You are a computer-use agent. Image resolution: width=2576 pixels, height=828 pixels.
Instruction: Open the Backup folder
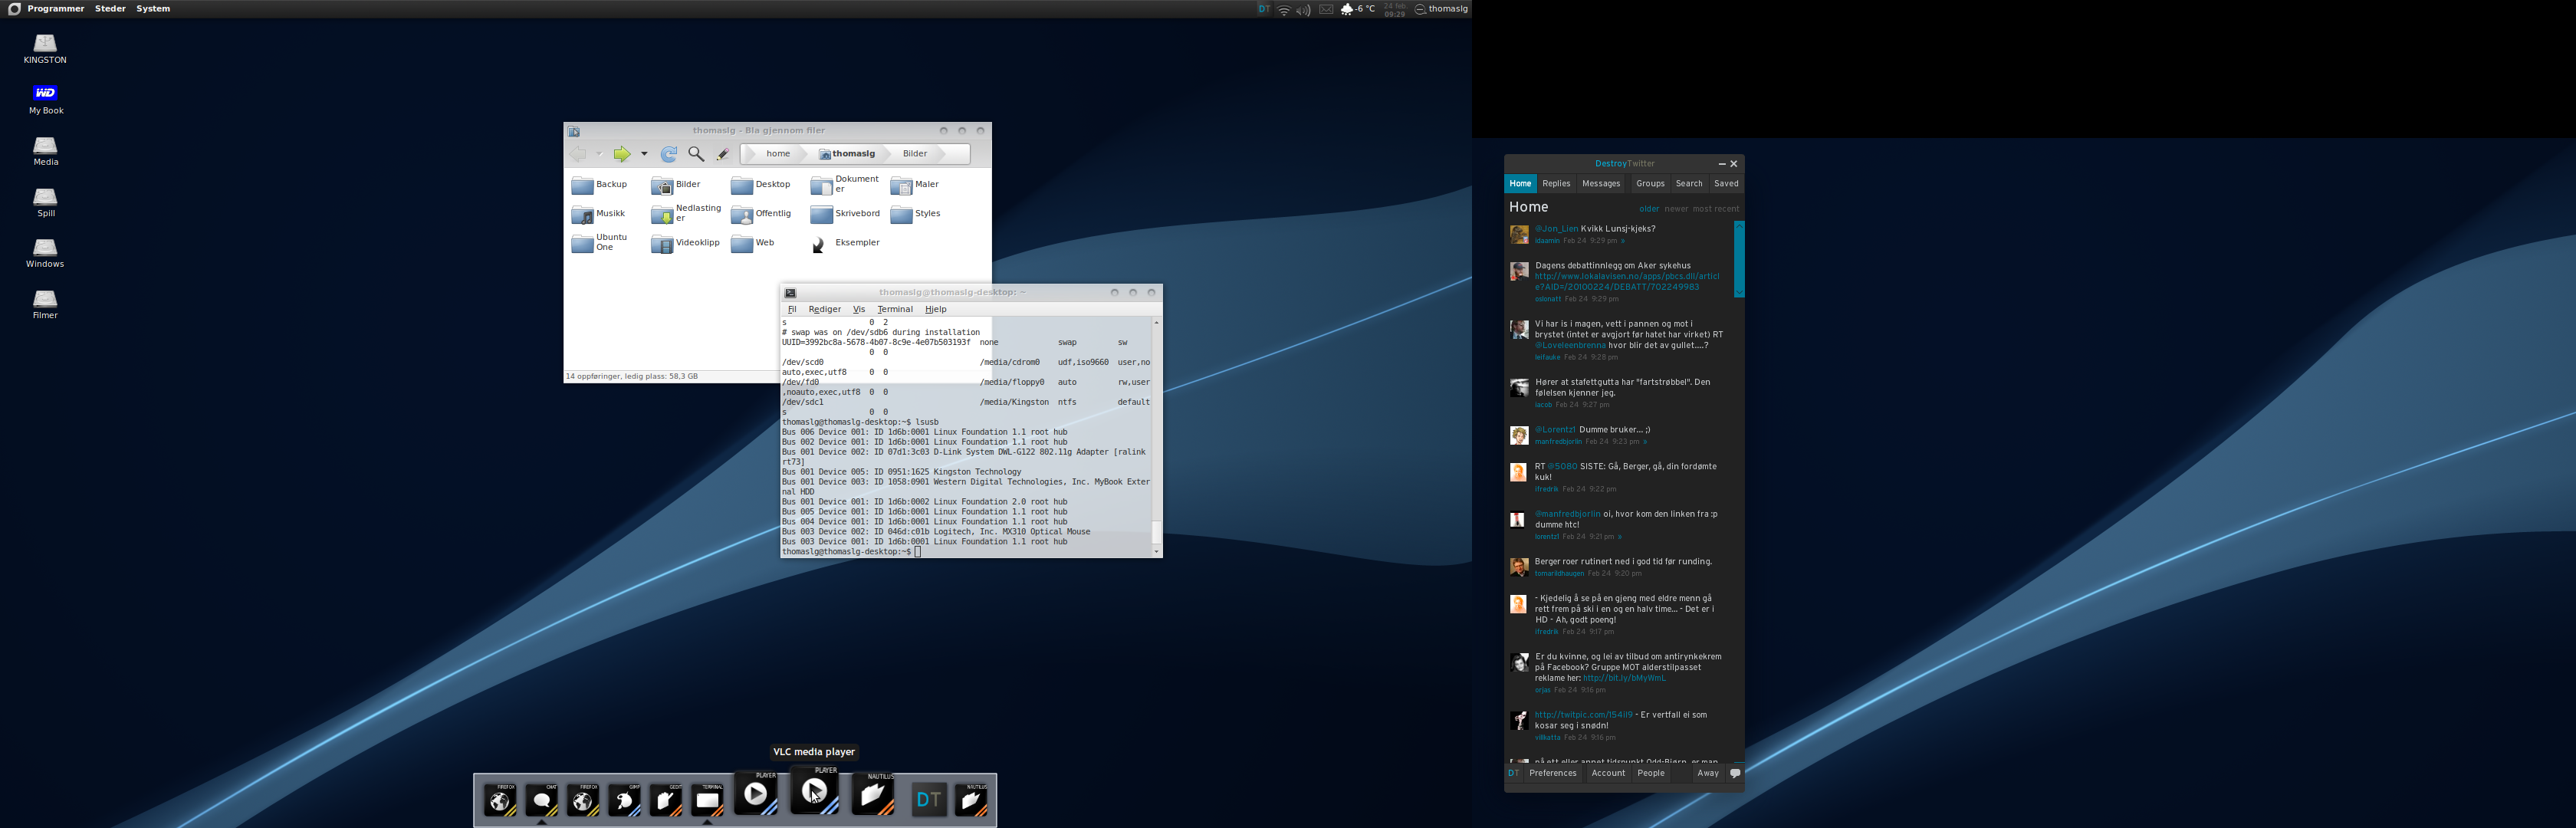tap(600, 185)
